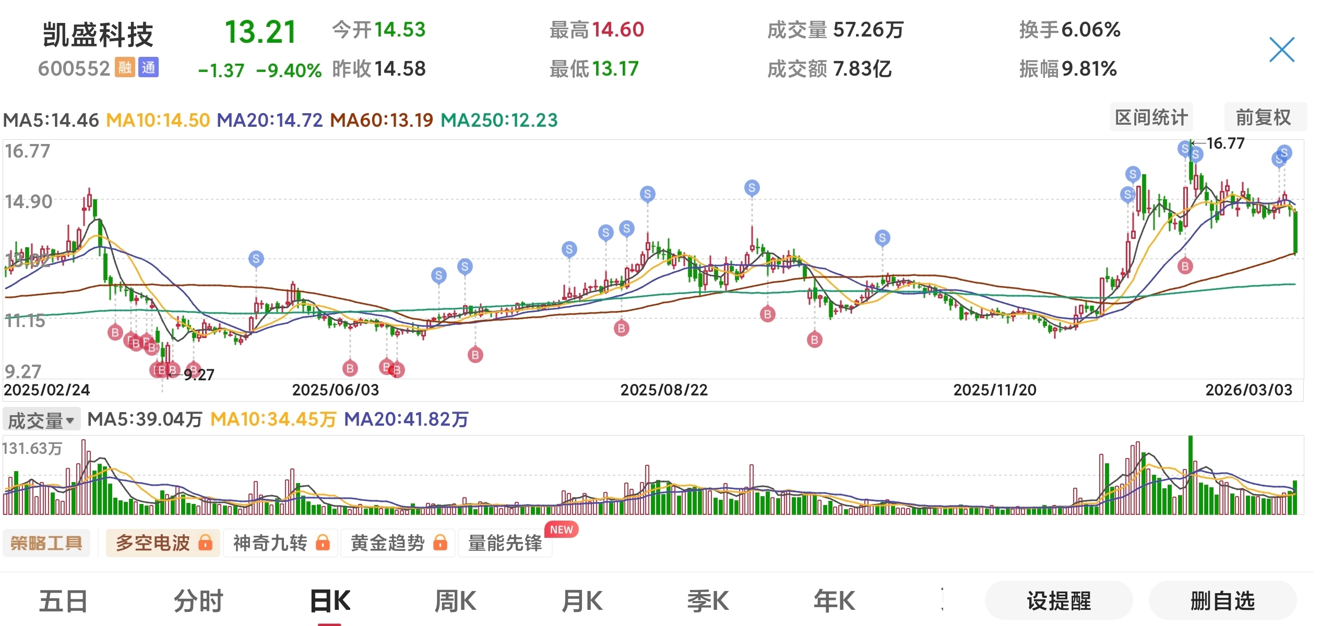Viewport: 1320px width, 626px height.
Task: Switch to 周K weekly chart tab
Action: pyautogui.click(x=455, y=601)
